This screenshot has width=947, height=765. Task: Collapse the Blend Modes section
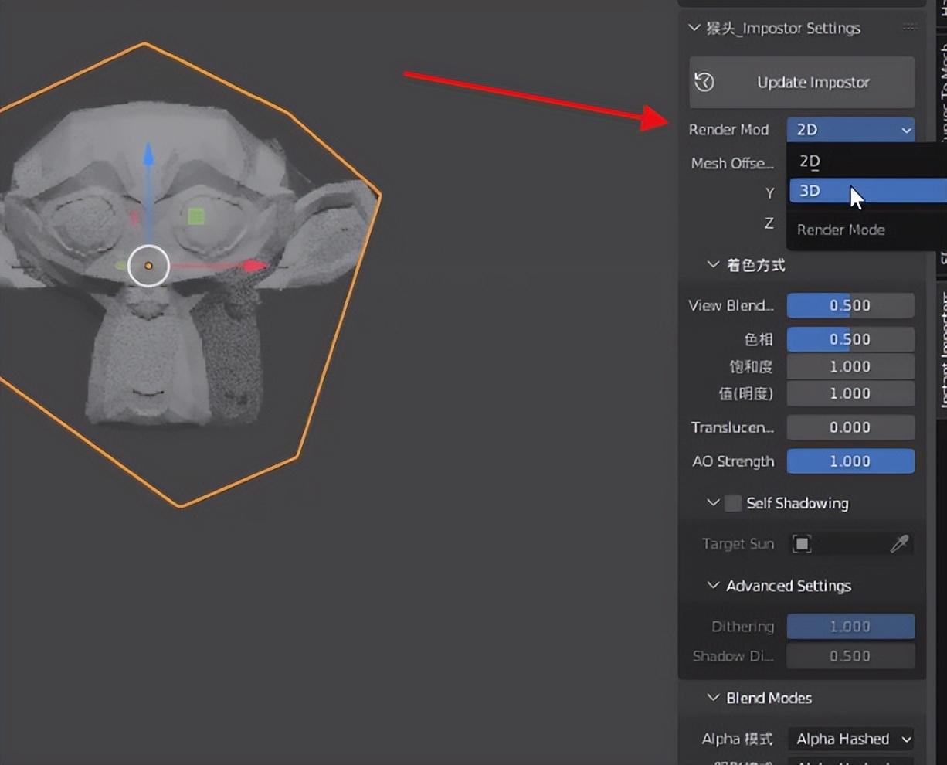click(x=714, y=698)
